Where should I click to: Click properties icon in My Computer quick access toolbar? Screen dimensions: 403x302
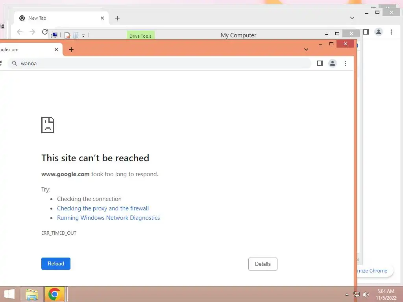pos(67,35)
